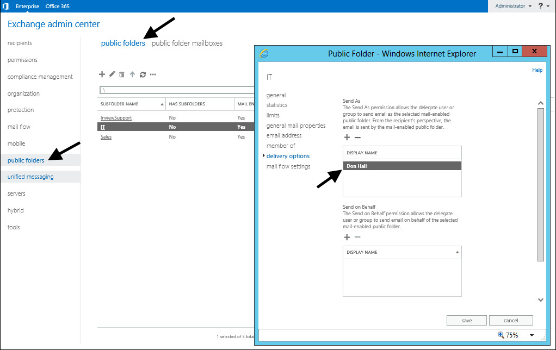Click the Office logo icon in top bar
This screenshot has height=350, width=556.
pyautogui.click(x=5, y=6)
